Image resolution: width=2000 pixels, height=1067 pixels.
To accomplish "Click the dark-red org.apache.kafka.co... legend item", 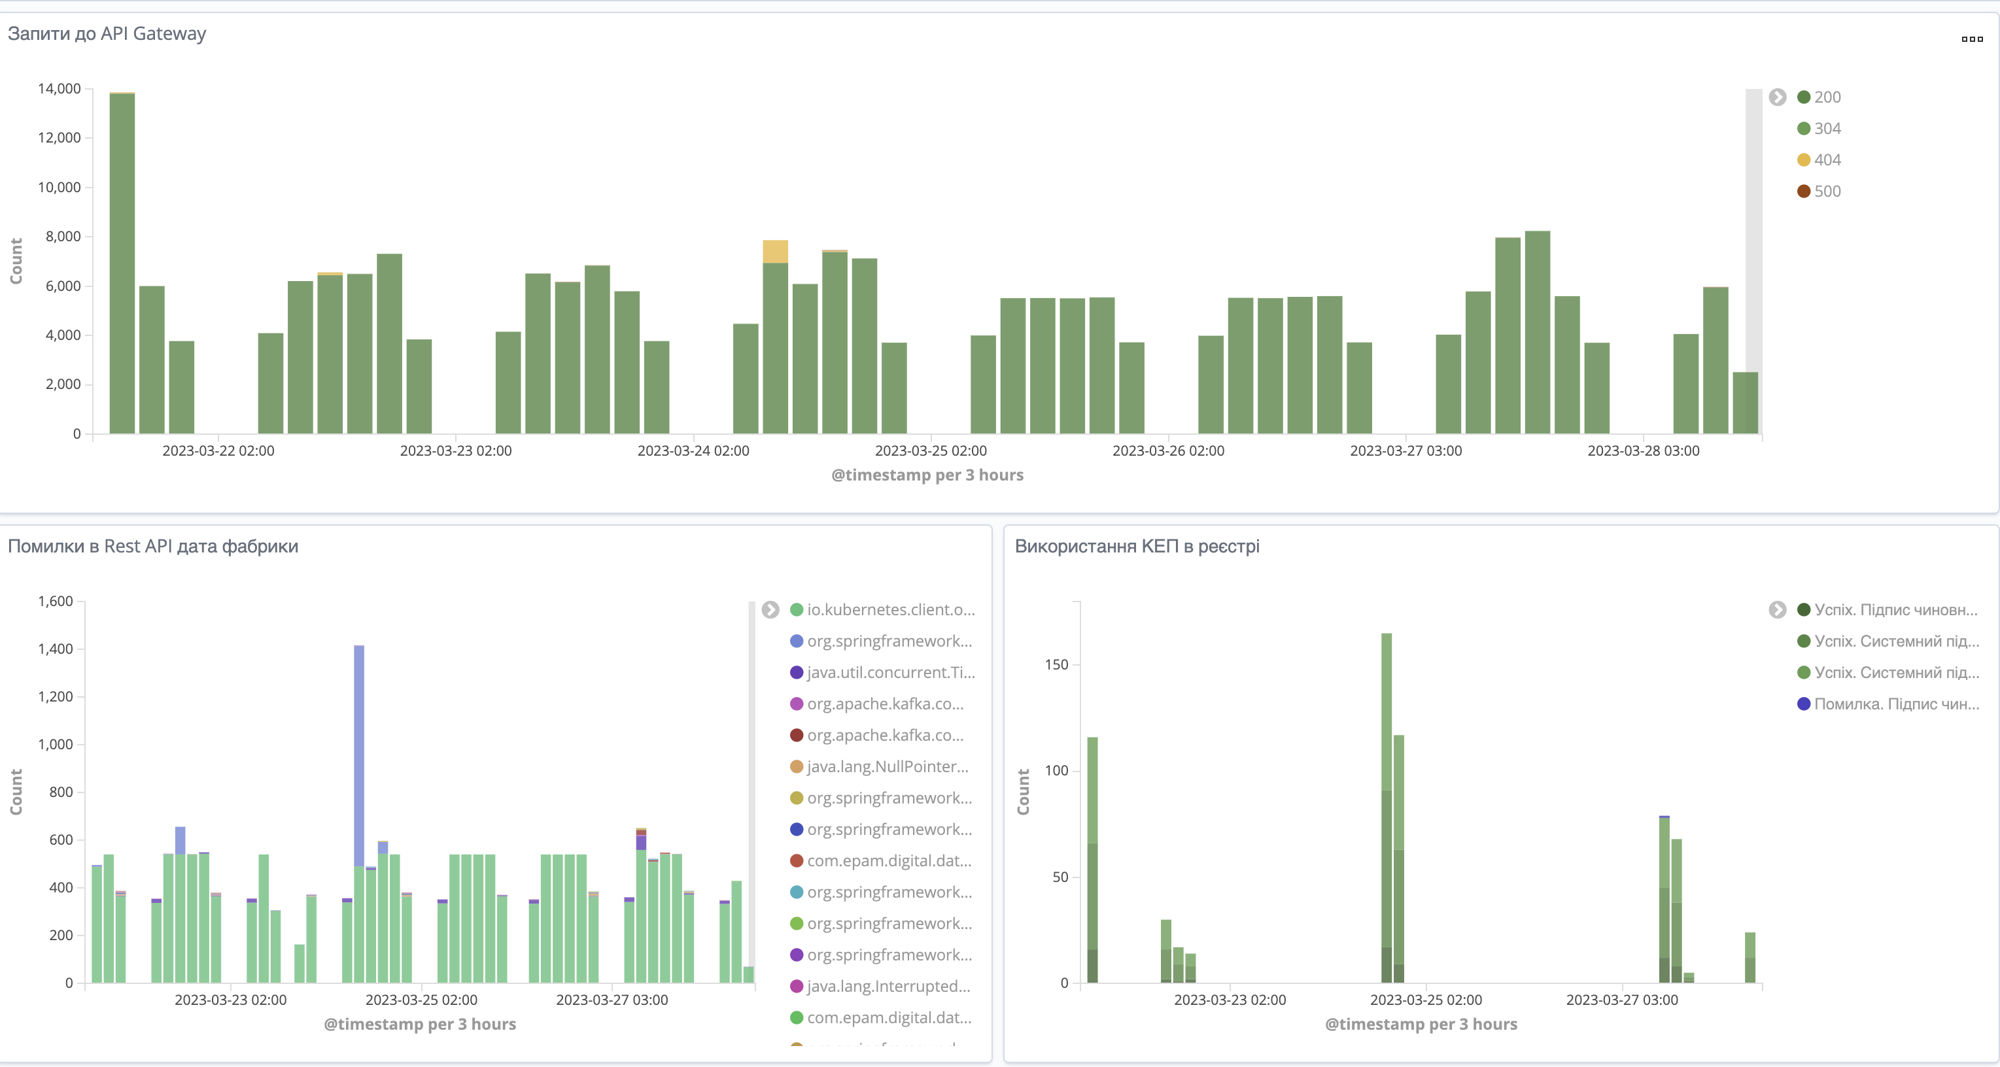I will click(x=876, y=736).
